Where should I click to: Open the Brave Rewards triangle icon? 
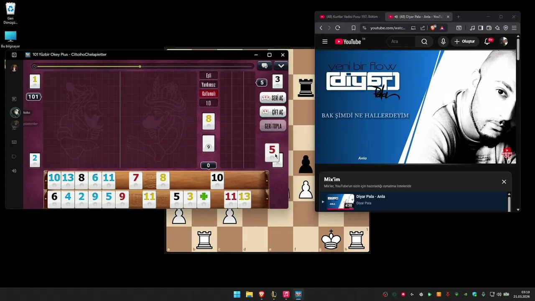click(x=442, y=28)
